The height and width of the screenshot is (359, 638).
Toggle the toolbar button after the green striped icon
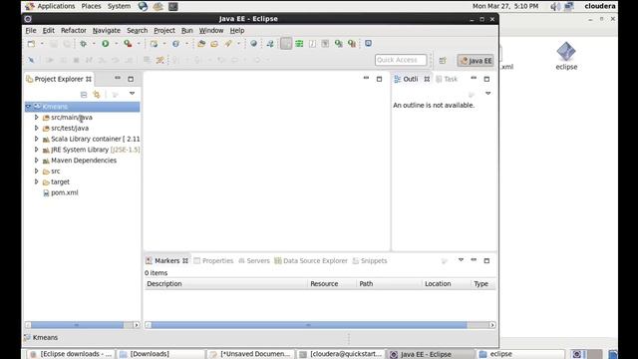(312, 44)
